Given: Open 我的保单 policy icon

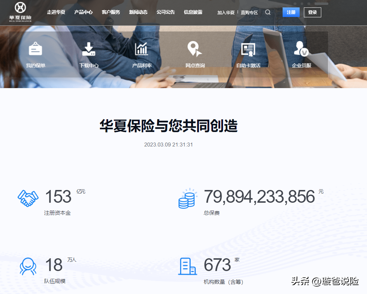Looking at the screenshot, I should point(35,49).
